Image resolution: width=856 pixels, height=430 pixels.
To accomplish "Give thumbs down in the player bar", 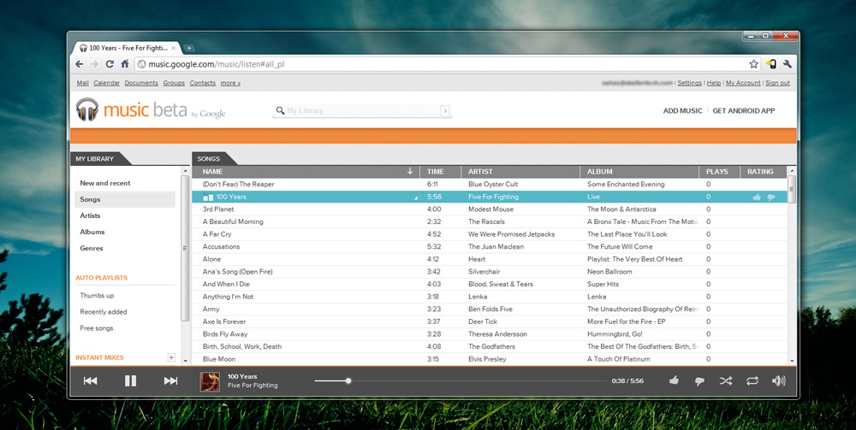I will pos(699,381).
